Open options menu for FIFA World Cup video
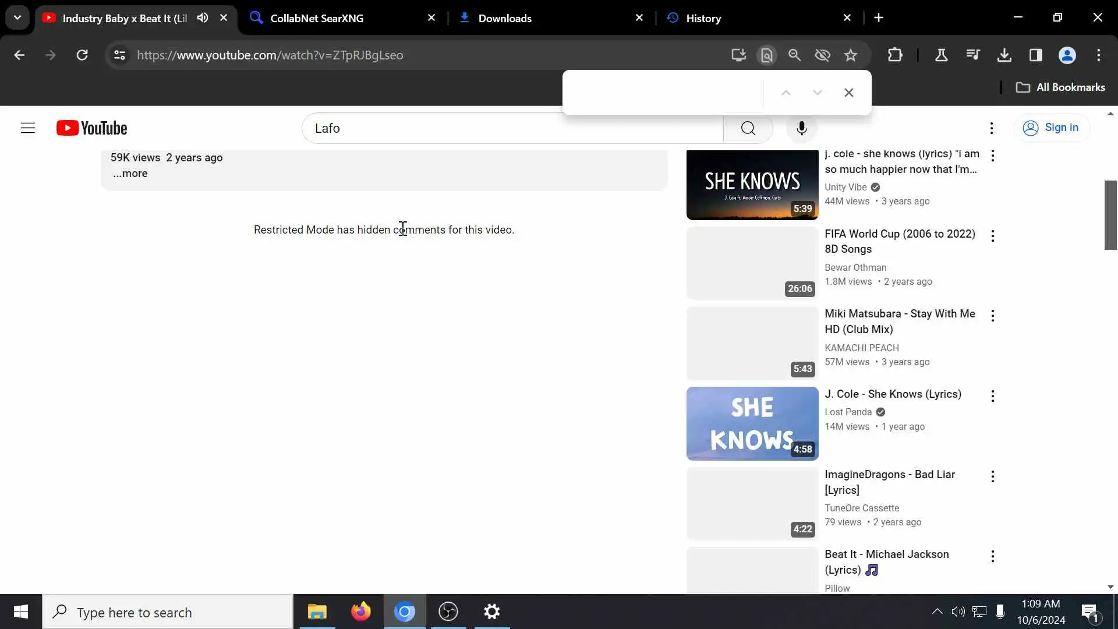 [993, 236]
